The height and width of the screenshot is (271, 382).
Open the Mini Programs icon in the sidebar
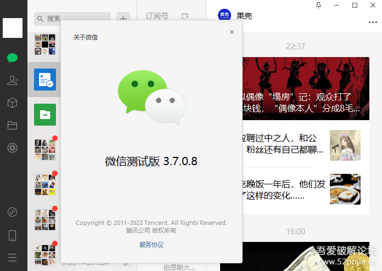[x=13, y=212]
